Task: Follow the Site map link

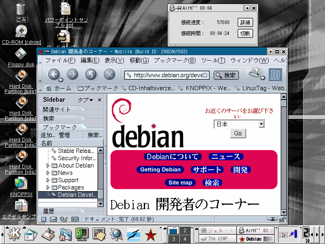Action: coord(180,183)
